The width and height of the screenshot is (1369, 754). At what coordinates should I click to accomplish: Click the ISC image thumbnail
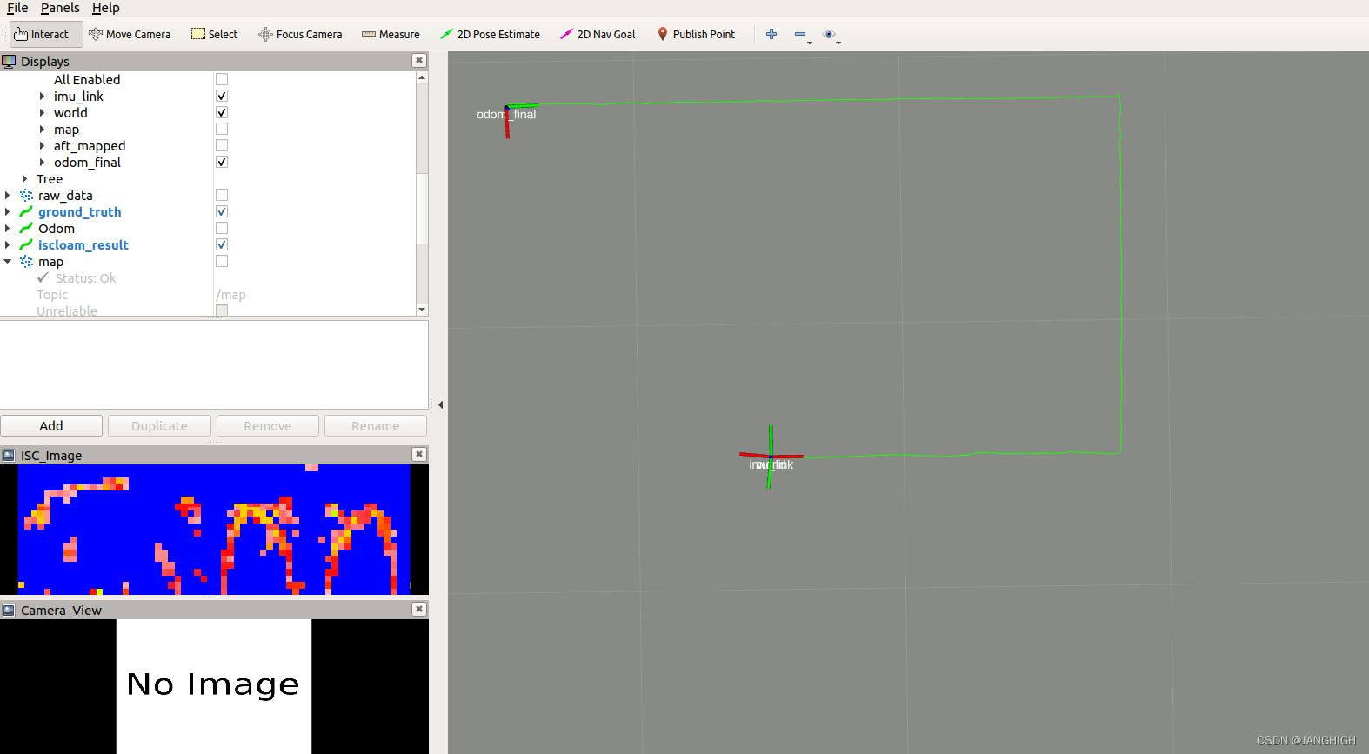[214, 530]
